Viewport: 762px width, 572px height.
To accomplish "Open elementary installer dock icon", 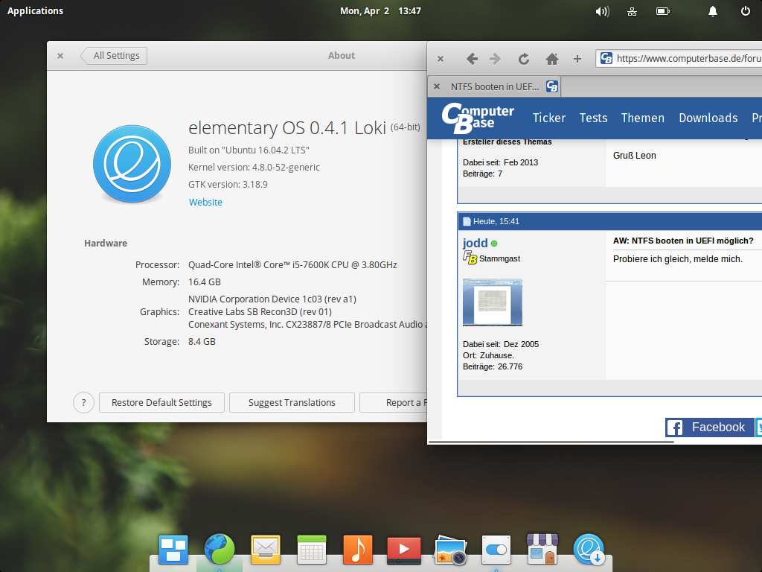I will [x=589, y=550].
